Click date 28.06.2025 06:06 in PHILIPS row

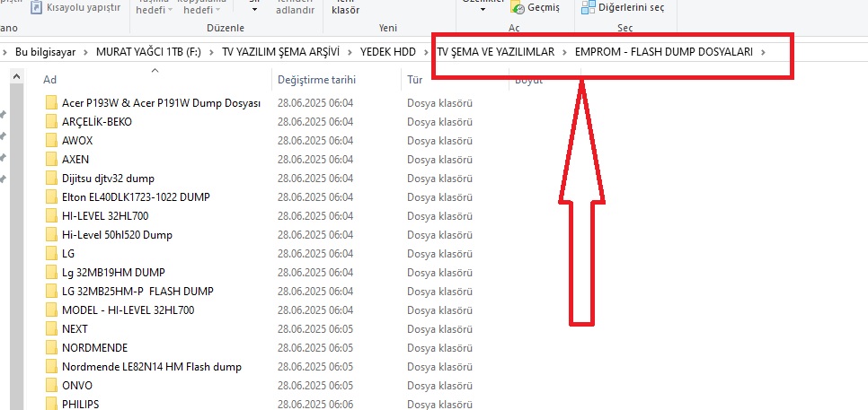tap(315, 404)
